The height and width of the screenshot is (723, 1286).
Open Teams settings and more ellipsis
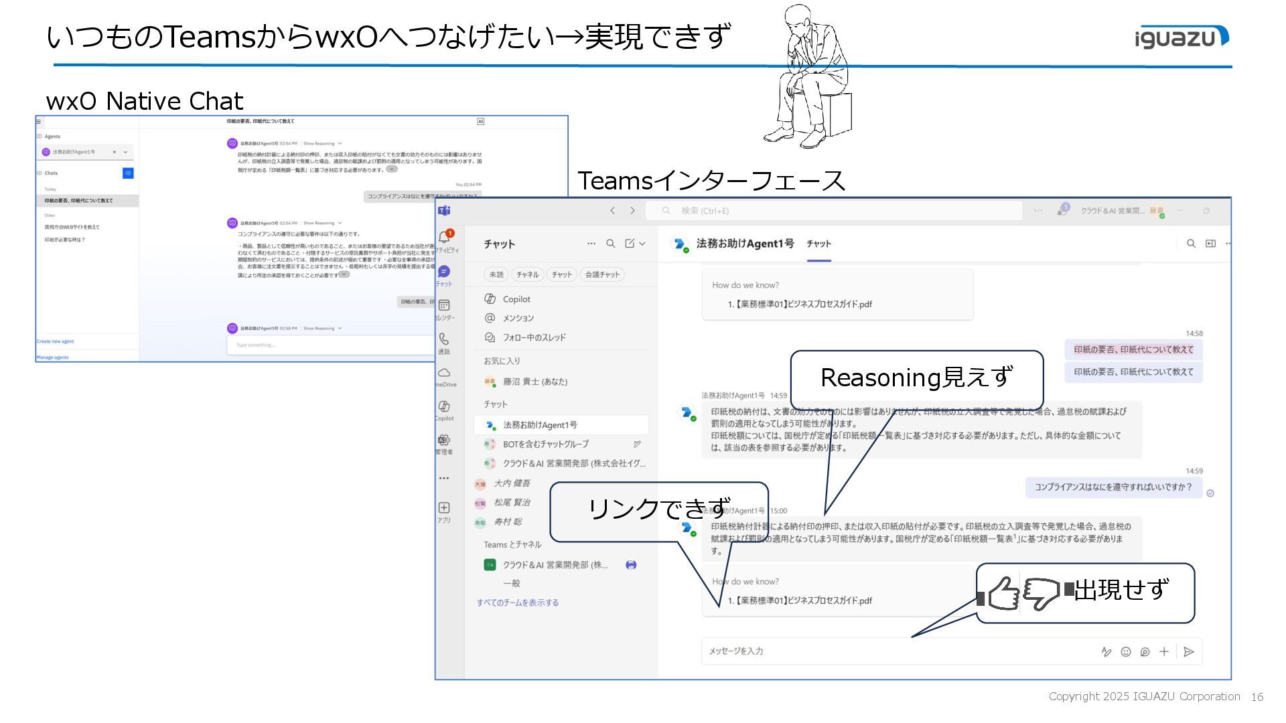pos(1038,211)
